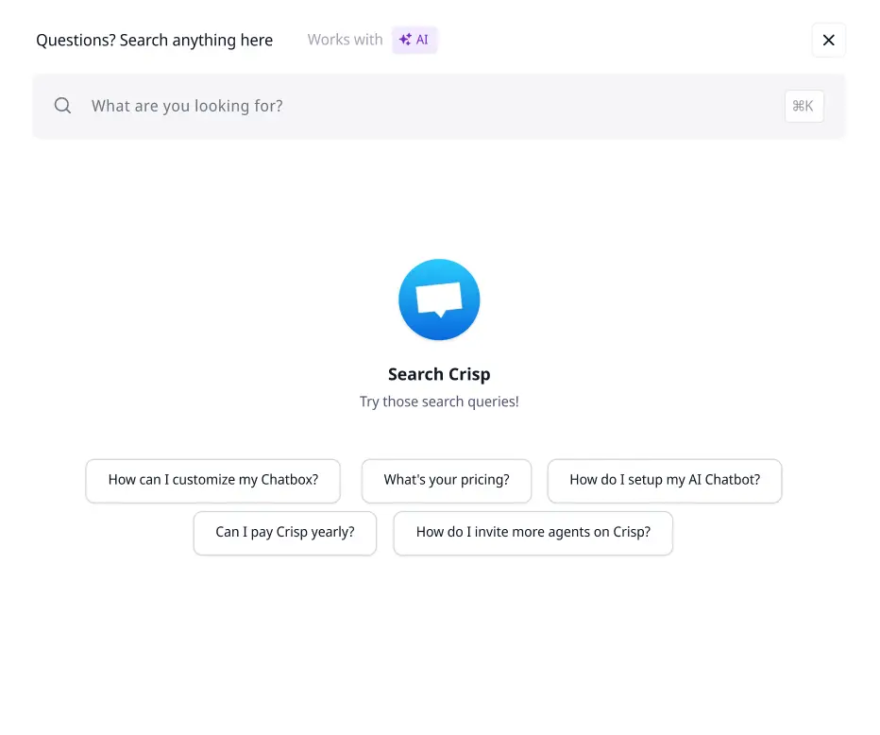The image size is (880, 735).
Task: Choose the yearly payment question chip
Action: [284, 532]
